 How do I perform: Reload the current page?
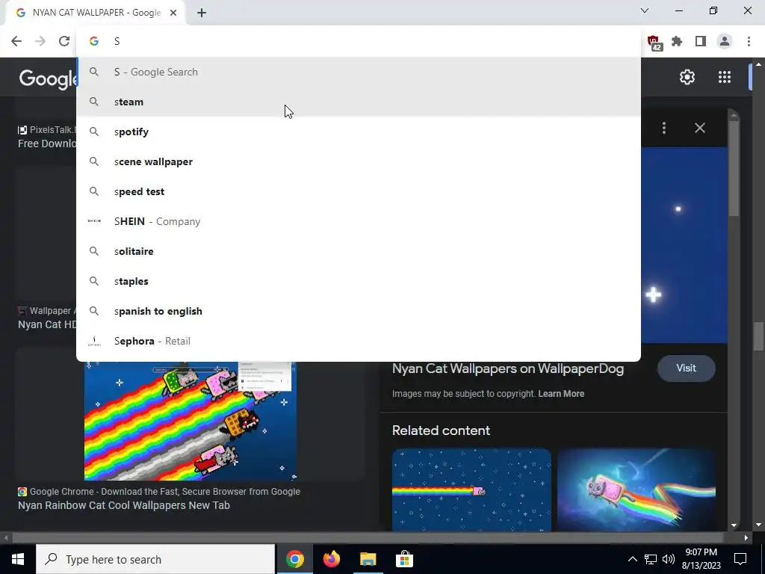[x=64, y=41]
